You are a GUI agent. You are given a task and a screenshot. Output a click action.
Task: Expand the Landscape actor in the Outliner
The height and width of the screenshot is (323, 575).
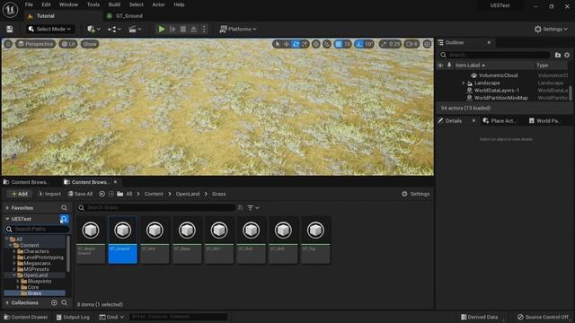pos(464,83)
